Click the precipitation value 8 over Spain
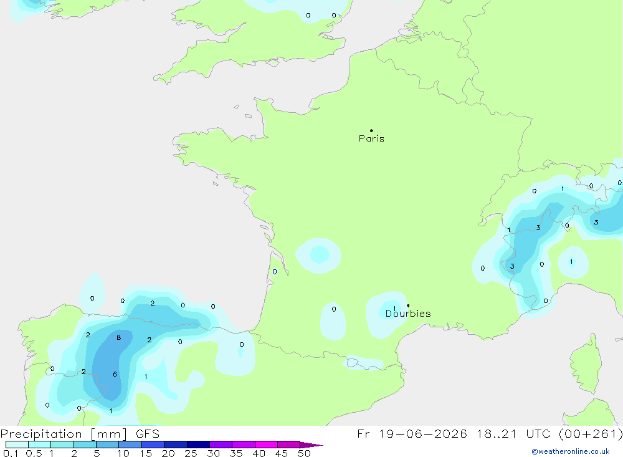 click(119, 337)
